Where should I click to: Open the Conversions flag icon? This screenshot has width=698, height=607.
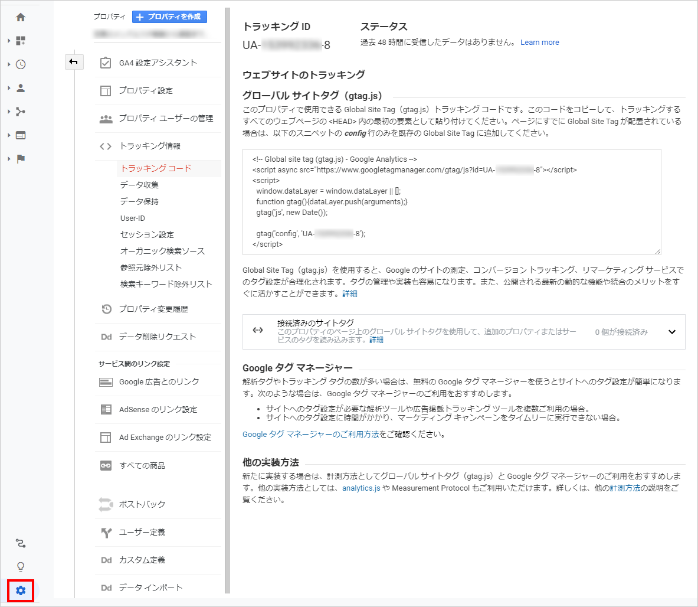coord(21,159)
